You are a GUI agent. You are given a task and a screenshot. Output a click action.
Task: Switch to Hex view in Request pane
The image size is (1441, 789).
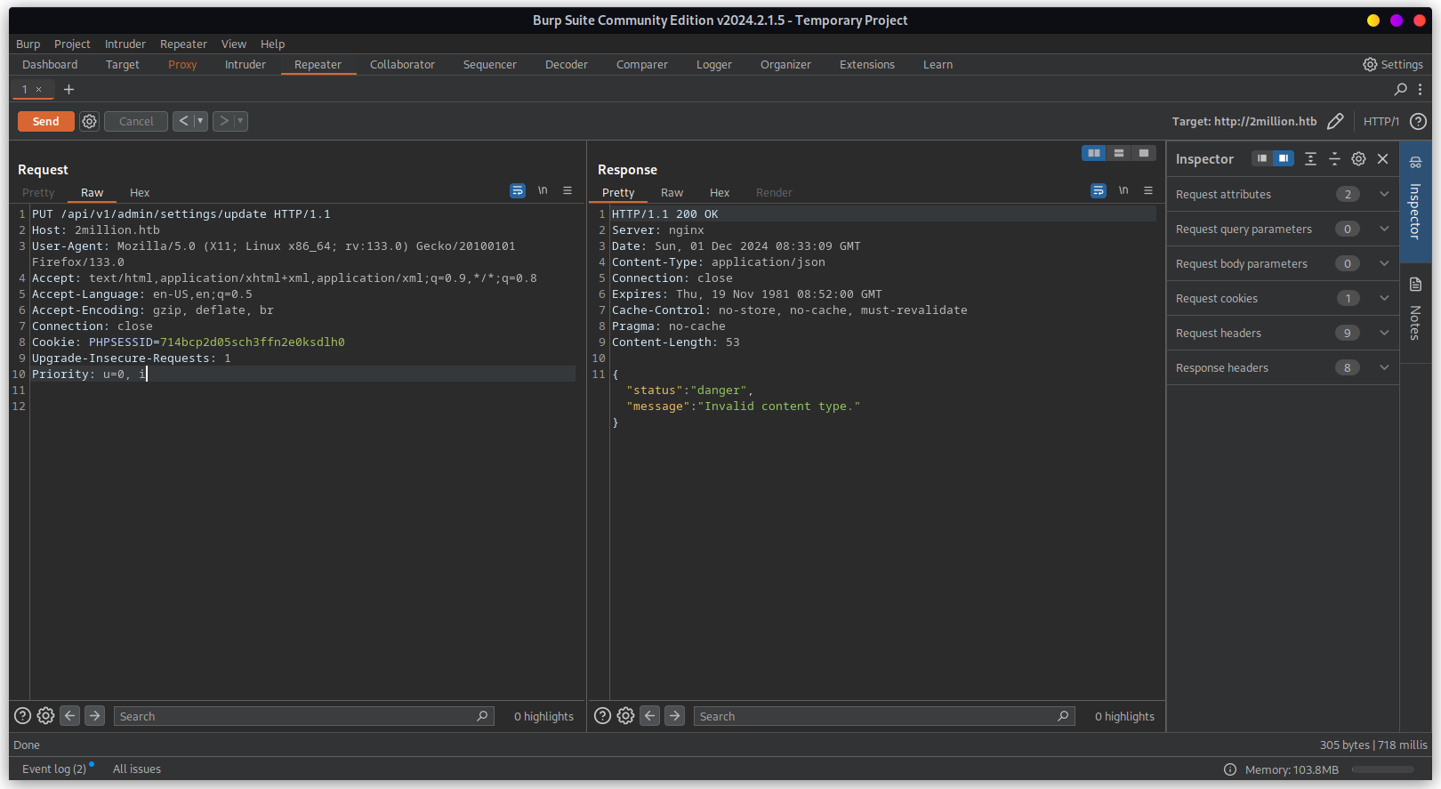140,192
